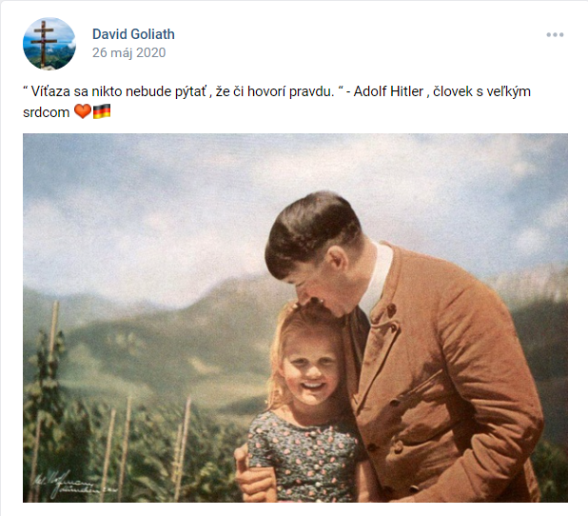Open the 26 máj 2020 timestamp

(129, 52)
